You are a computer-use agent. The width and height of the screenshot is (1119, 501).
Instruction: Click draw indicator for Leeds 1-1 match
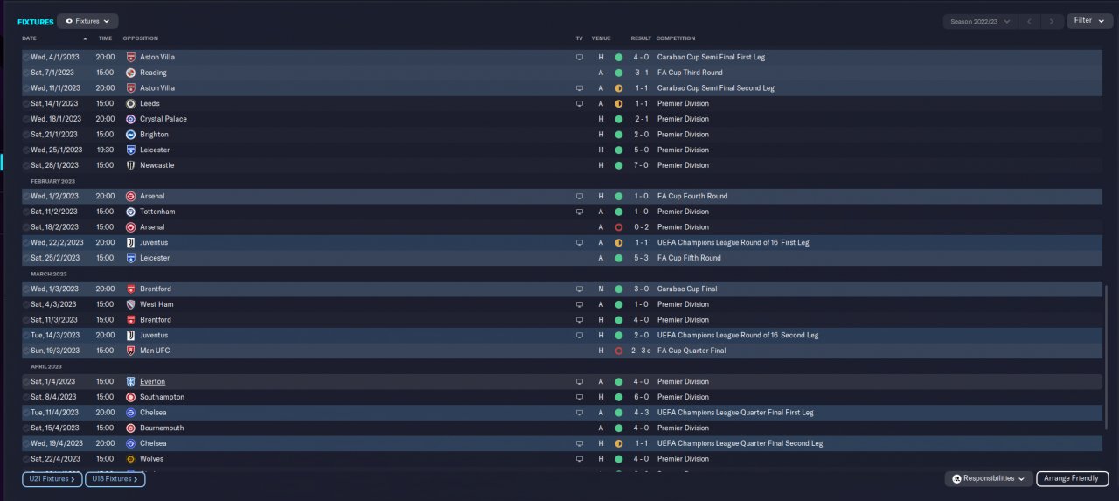618,103
